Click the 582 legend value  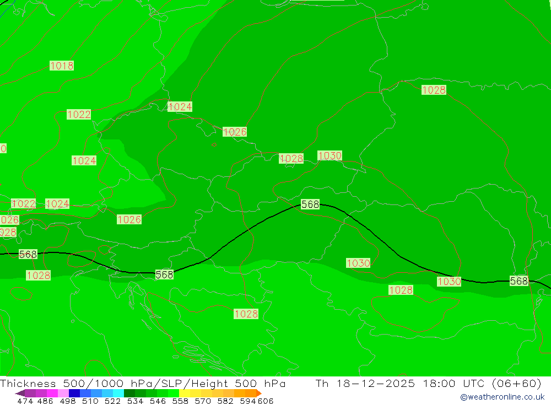(x=225, y=401)
